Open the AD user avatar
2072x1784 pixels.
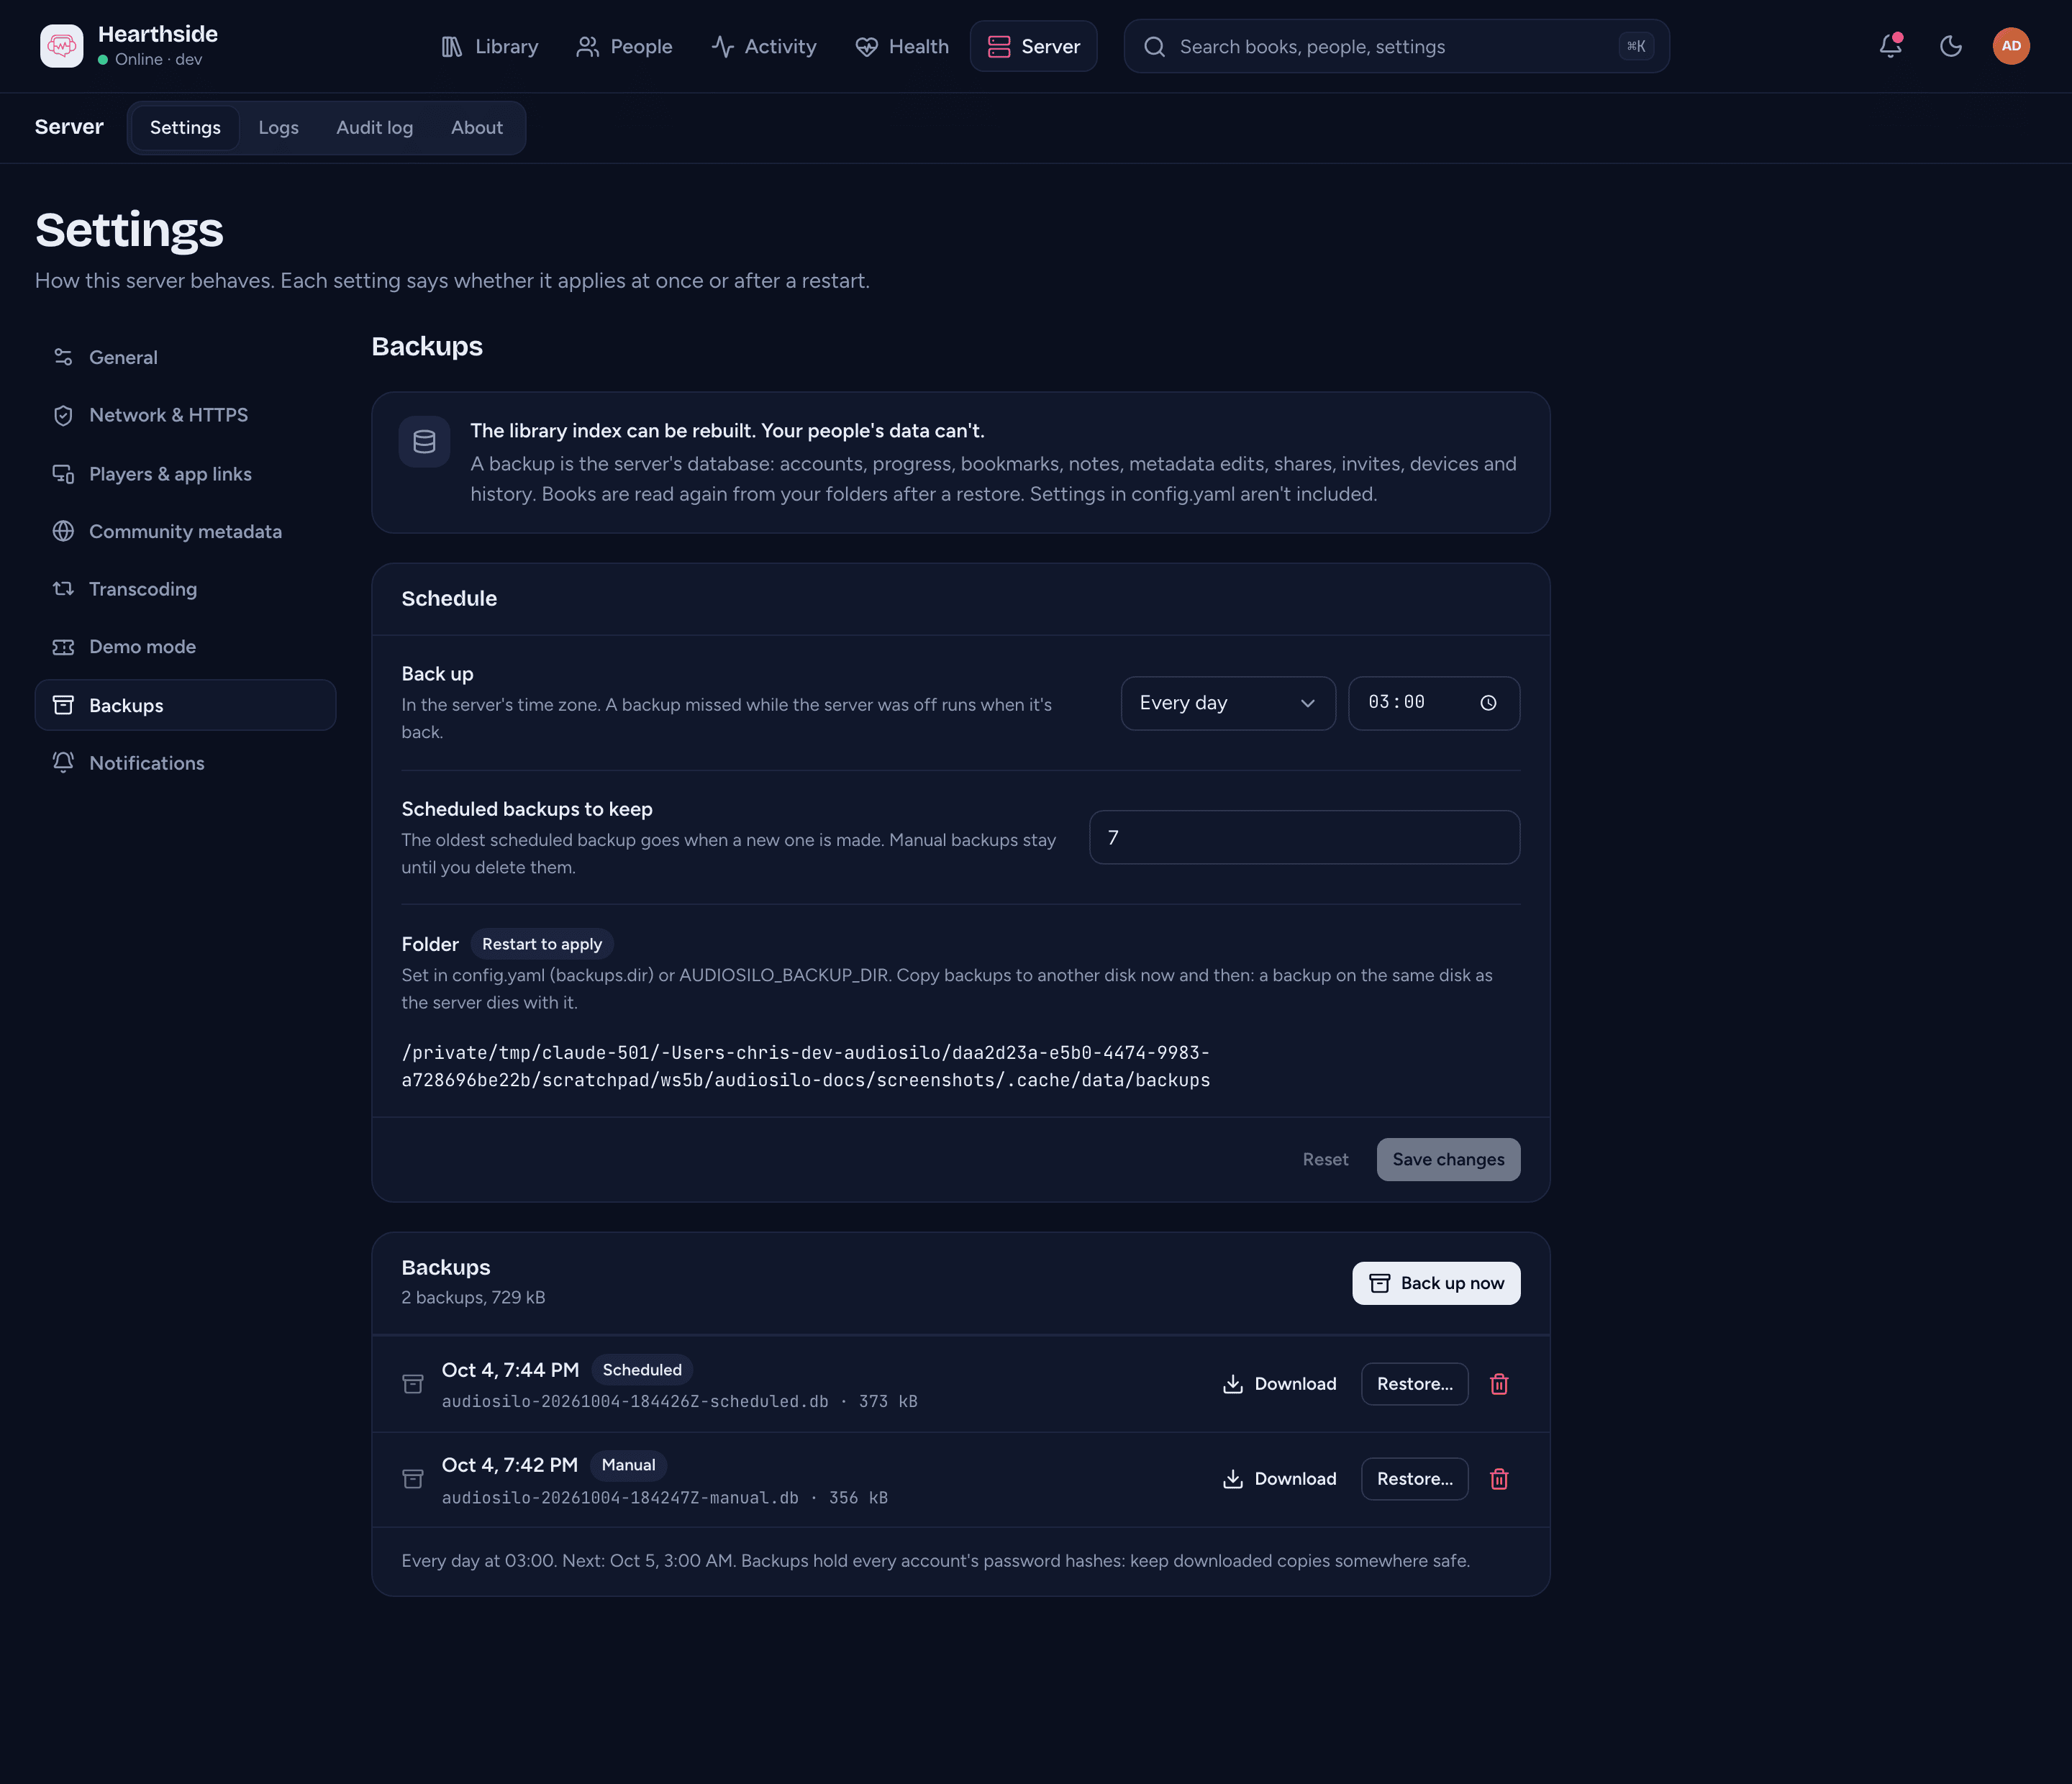[x=2011, y=46]
